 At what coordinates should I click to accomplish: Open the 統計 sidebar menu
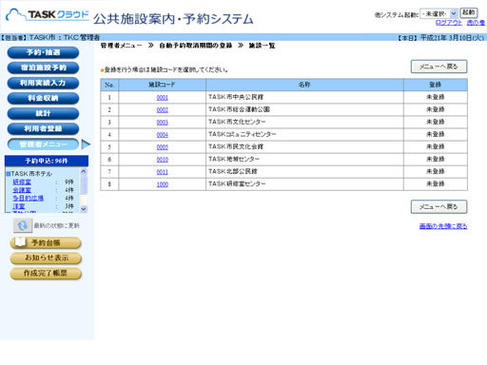click(43, 113)
